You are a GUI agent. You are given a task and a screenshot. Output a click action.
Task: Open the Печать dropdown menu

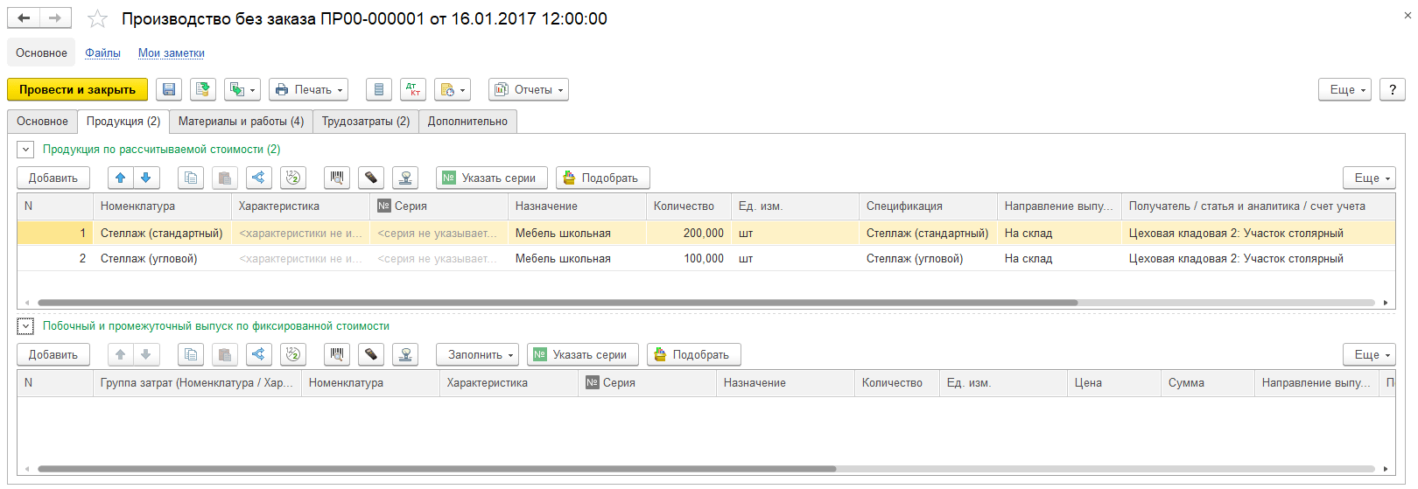point(309,89)
